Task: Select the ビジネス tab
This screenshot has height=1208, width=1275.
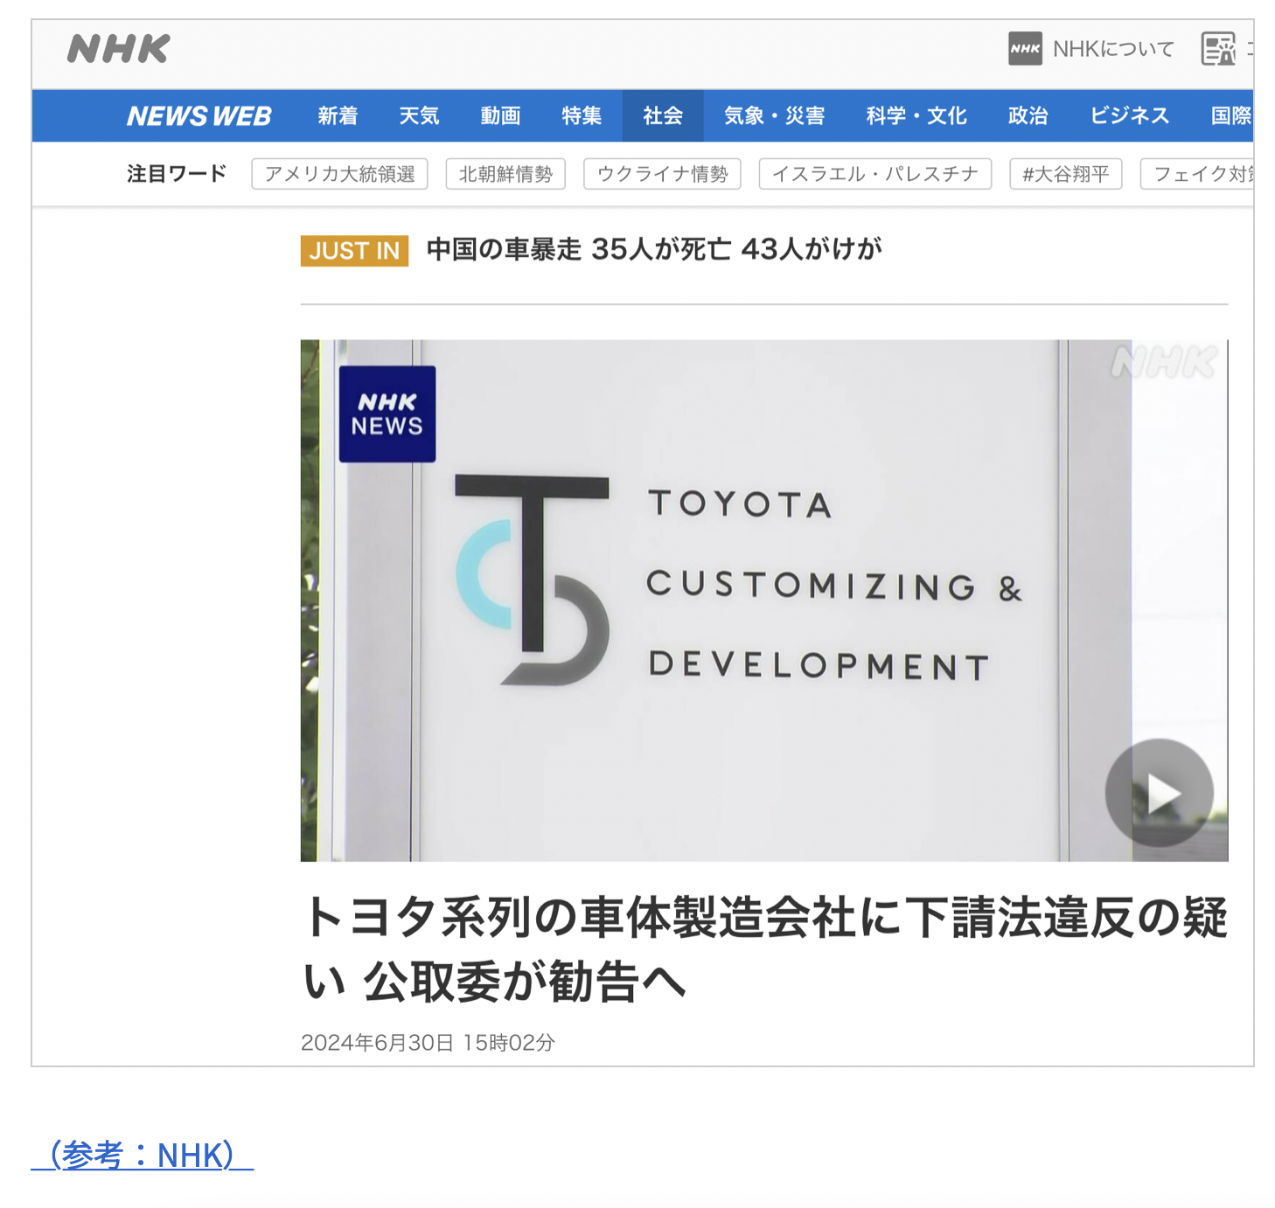Action: tap(1130, 115)
